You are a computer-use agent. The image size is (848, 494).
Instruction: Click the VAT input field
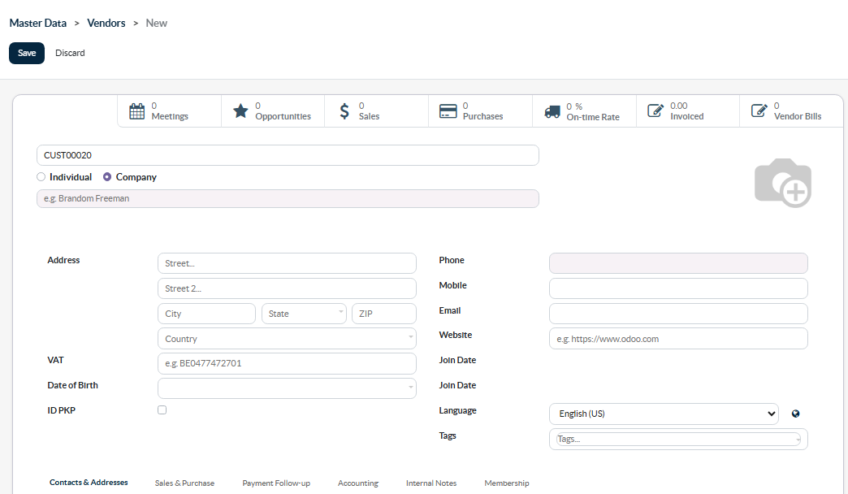[288, 364]
